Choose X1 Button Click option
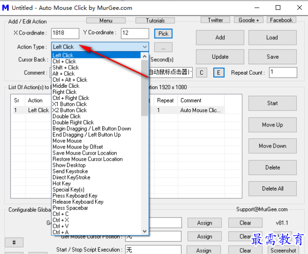This screenshot has width=308, height=254. (x=96, y=104)
